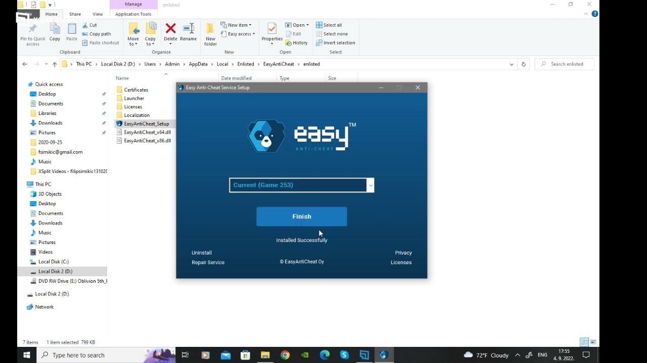The width and height of the screenshot is (647, 363).
Task: Switch to the Home ribbon tab
Action: click(x=51, y=14)
